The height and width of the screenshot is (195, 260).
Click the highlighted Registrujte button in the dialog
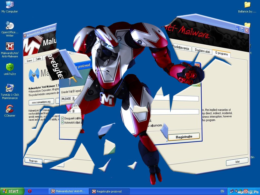tap(184, 137)
